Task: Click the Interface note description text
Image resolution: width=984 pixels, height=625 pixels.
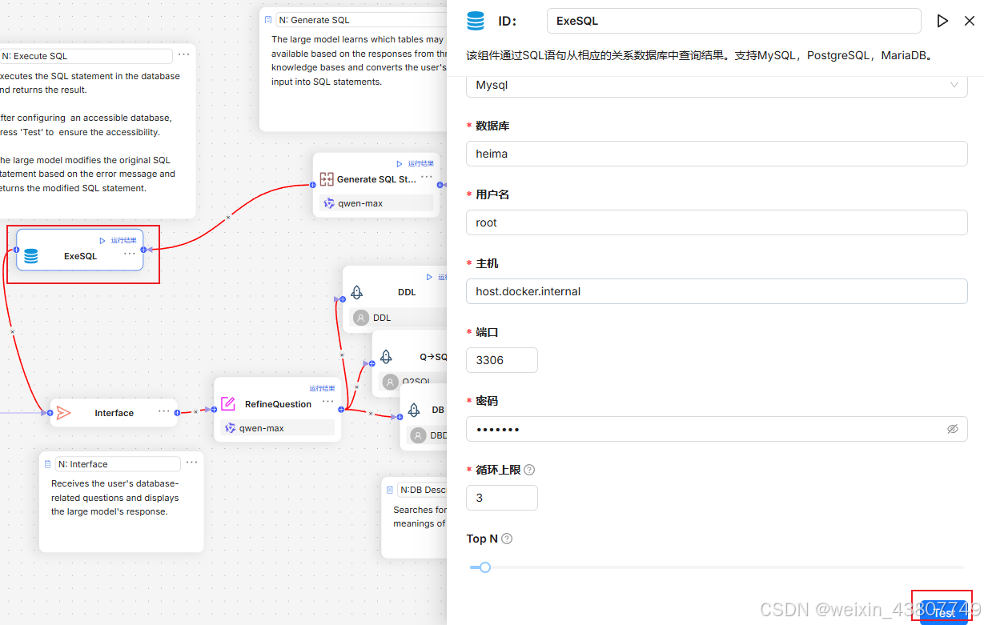Action: tap(115, 498)
